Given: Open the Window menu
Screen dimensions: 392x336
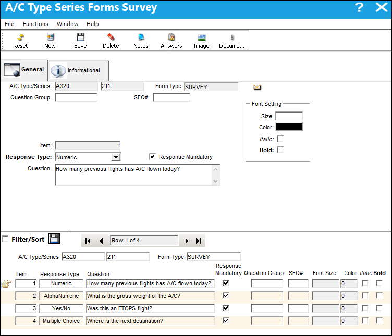Looking at the screenshot, I should pos(67,24).
